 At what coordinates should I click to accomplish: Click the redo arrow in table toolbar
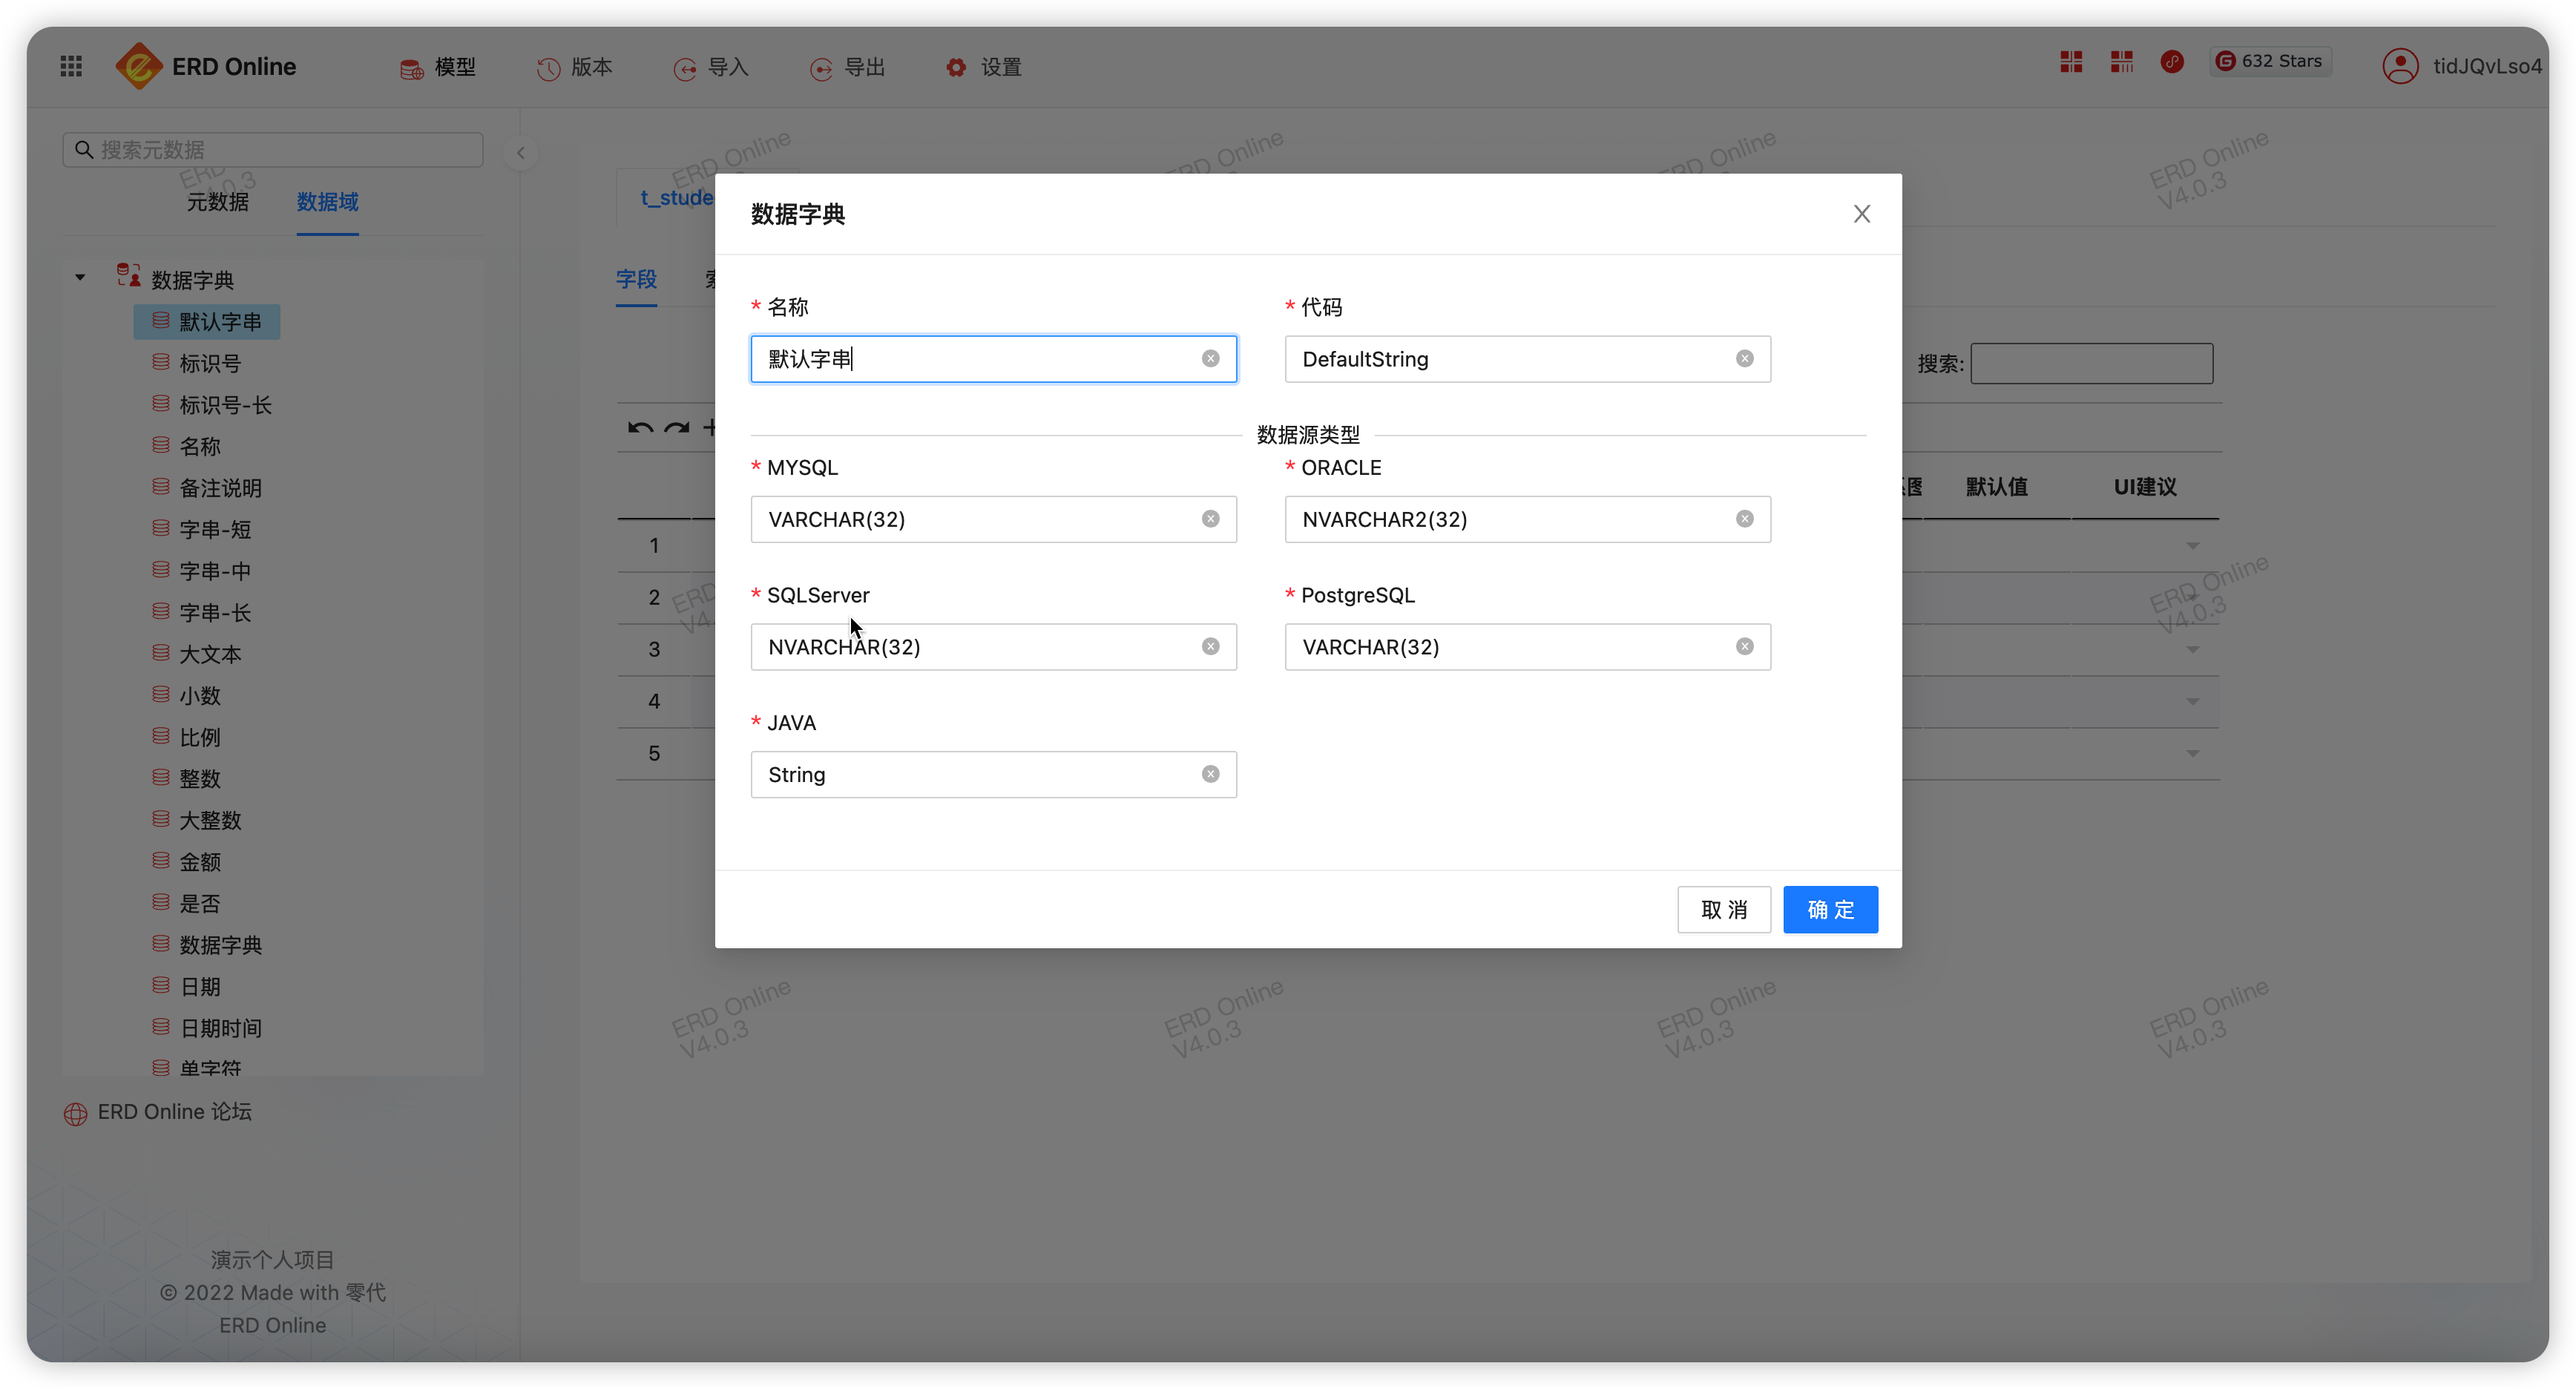677,429
